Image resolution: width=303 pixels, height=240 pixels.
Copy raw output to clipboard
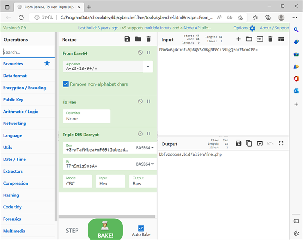(x=249, y=143)
